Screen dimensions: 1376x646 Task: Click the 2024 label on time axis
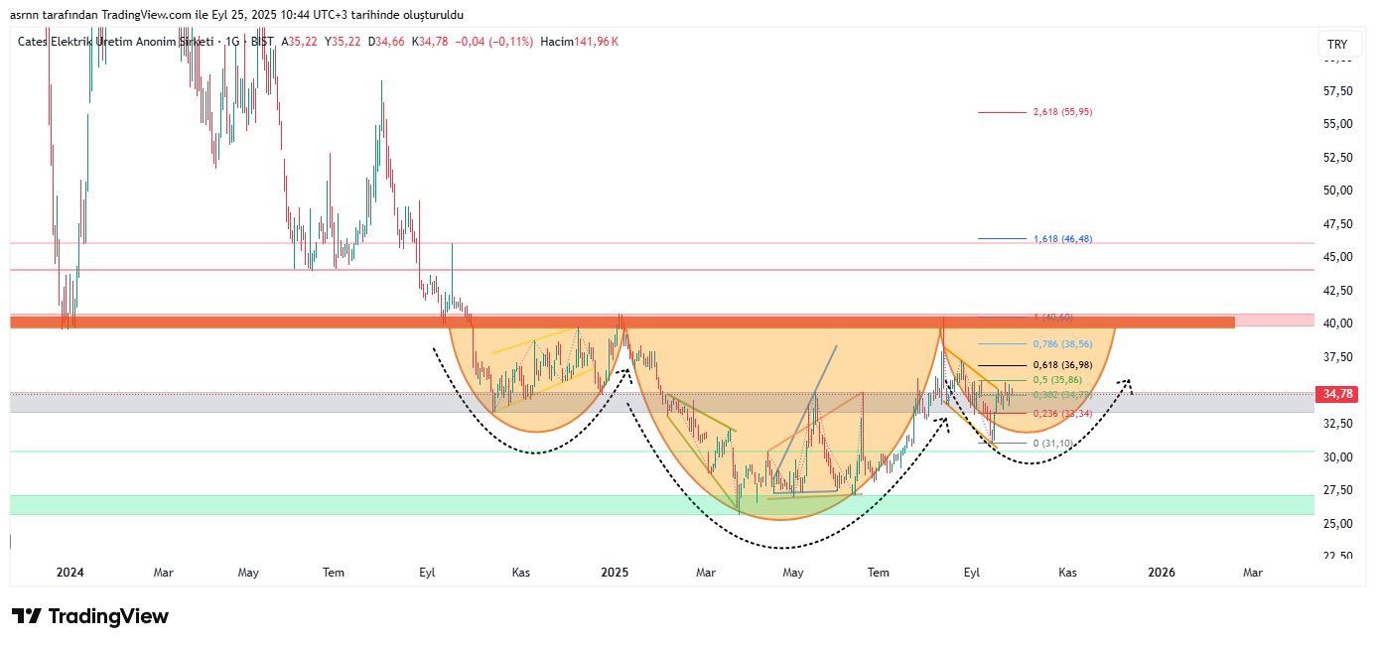click(x=69, y=573)
